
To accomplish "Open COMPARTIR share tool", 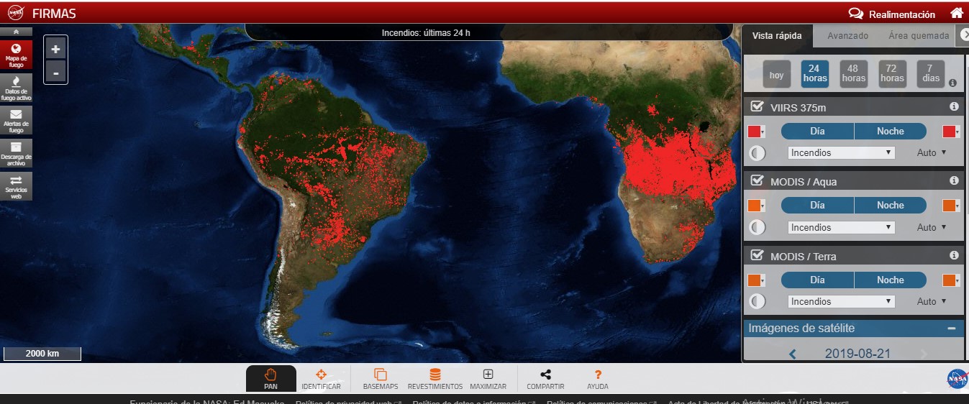I will [x=545, y=379].
